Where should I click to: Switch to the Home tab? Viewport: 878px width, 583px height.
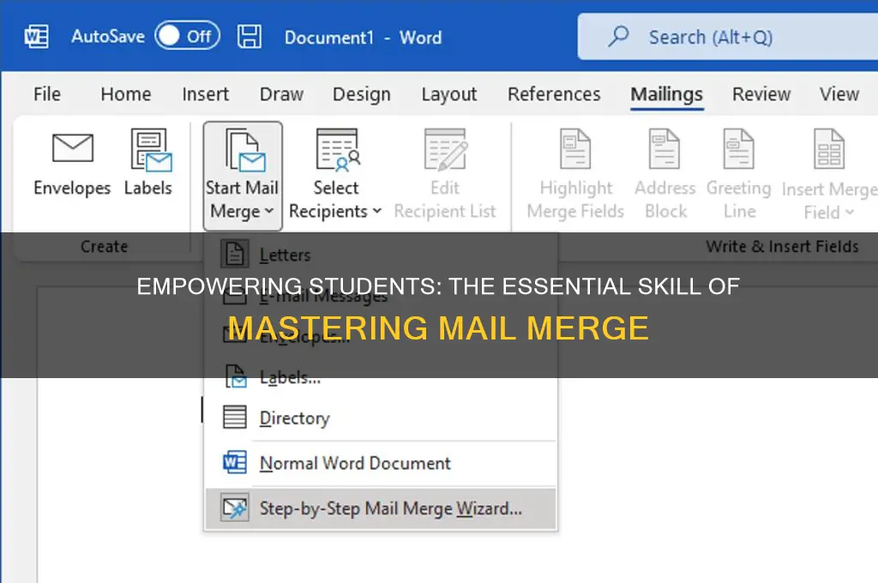(126, 94)
